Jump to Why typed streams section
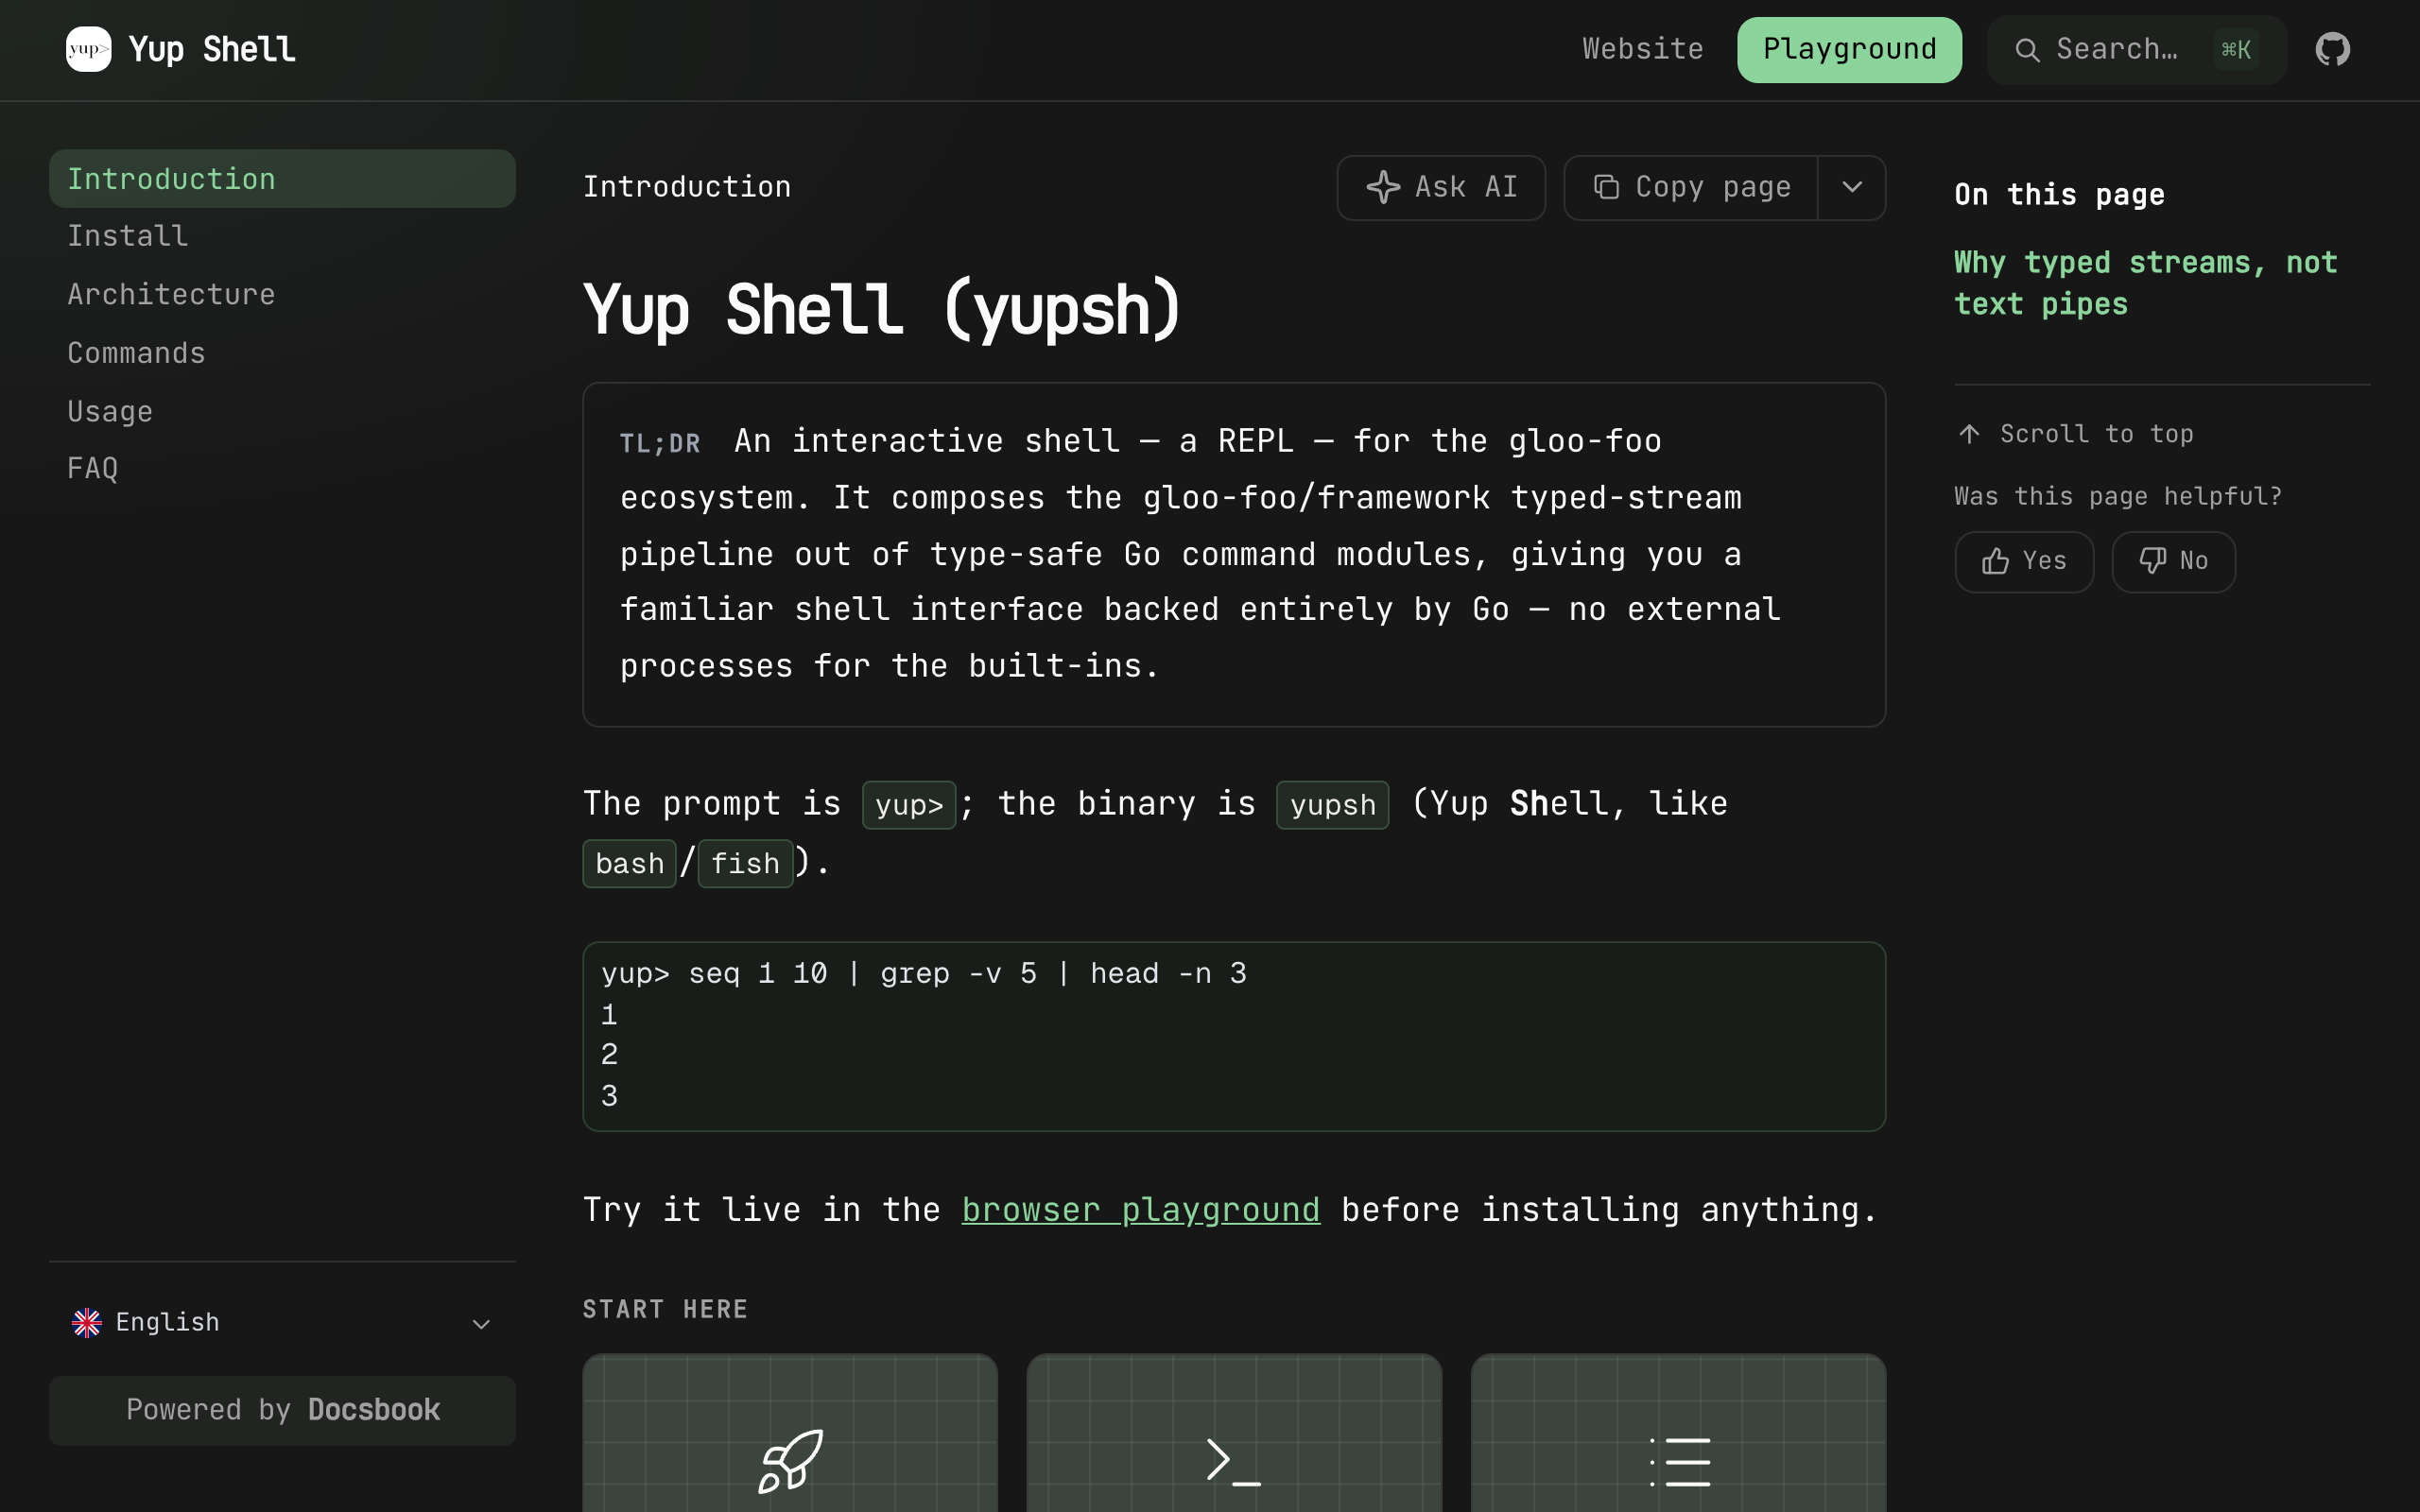2420x1512 pixels. coord(2146,283)
